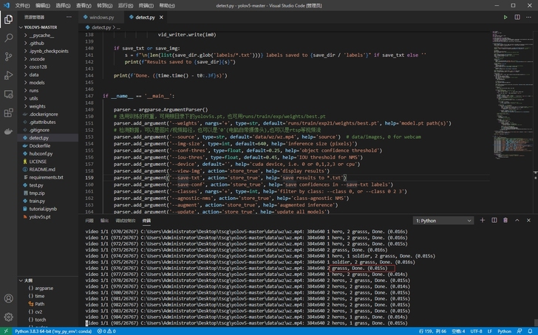Viewport: 538px width, 335px height.
Task: Open Explorer panel more actions menu
Action: [x=69, y=17]
